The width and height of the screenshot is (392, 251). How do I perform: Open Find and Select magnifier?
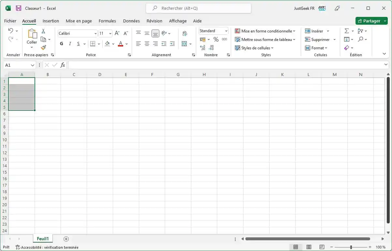click(x=360, y=39)
